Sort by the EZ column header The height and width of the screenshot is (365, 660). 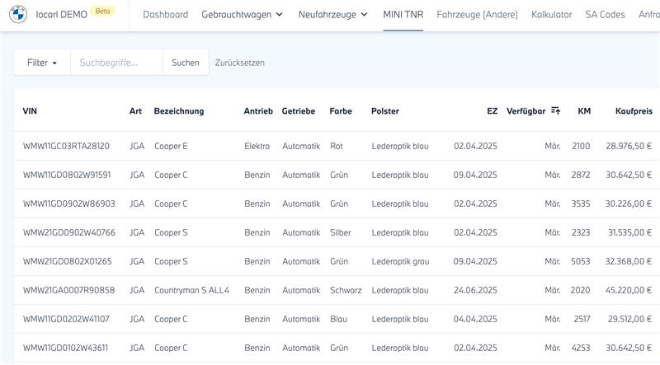(492, 111)
